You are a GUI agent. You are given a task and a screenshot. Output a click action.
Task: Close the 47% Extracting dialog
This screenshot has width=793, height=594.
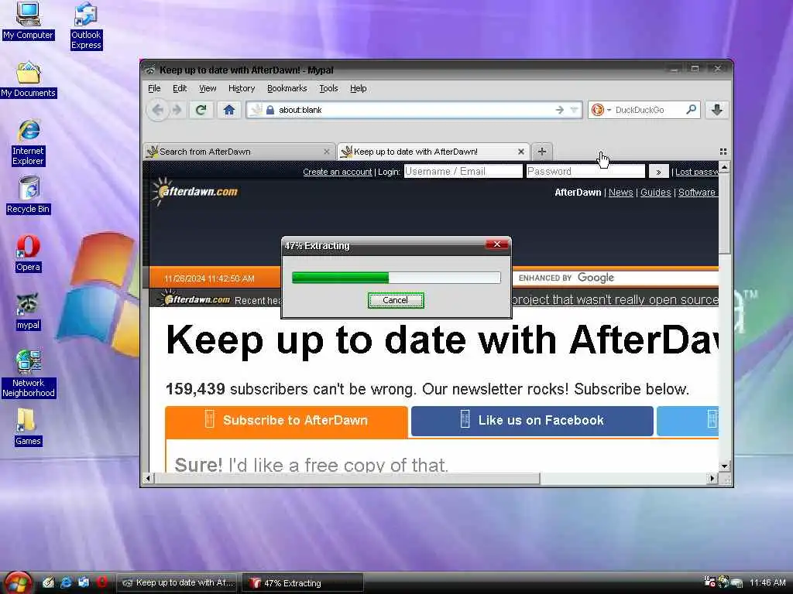[496, 244]
